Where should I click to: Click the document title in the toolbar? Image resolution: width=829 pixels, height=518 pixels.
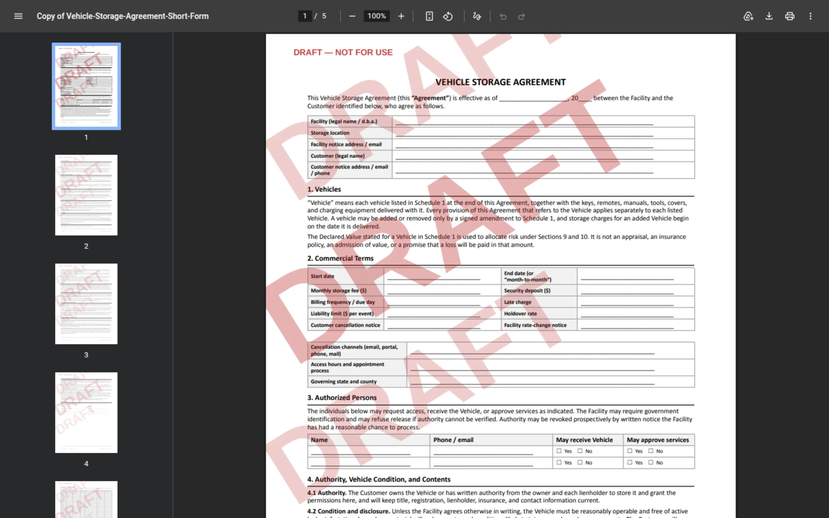click(x=123, y=16)
